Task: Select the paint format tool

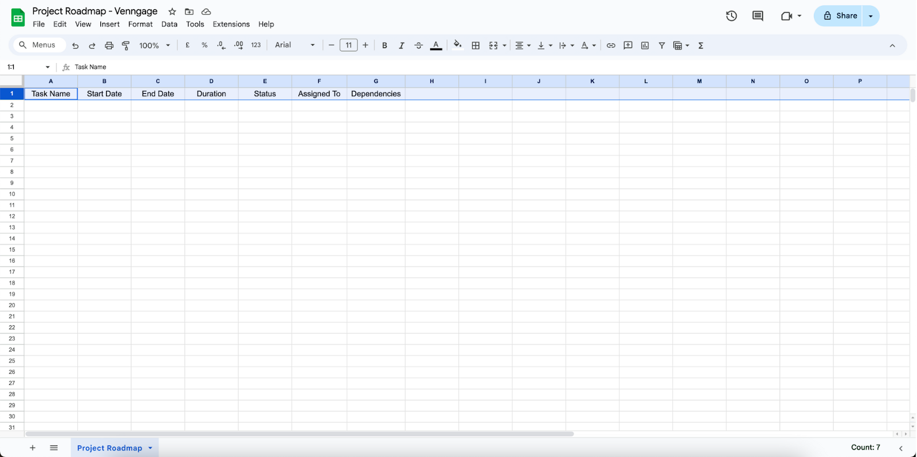Action: click(x=126, y=45)
